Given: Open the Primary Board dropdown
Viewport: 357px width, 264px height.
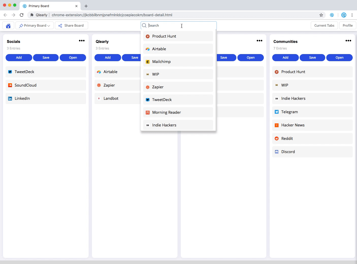Looking at the screenshot, I should pyautogui.click(x=35, y=26).
